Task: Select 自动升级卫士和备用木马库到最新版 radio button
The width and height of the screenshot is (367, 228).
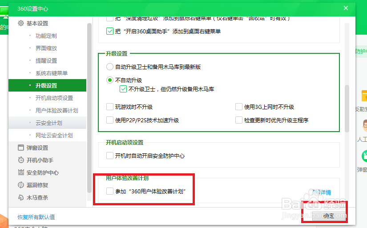Action: point(110,67)
